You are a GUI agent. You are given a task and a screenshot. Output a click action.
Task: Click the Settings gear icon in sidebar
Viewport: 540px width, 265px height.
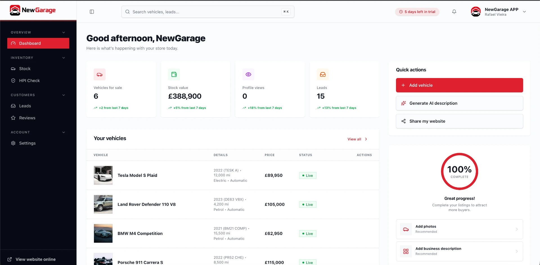13,143
